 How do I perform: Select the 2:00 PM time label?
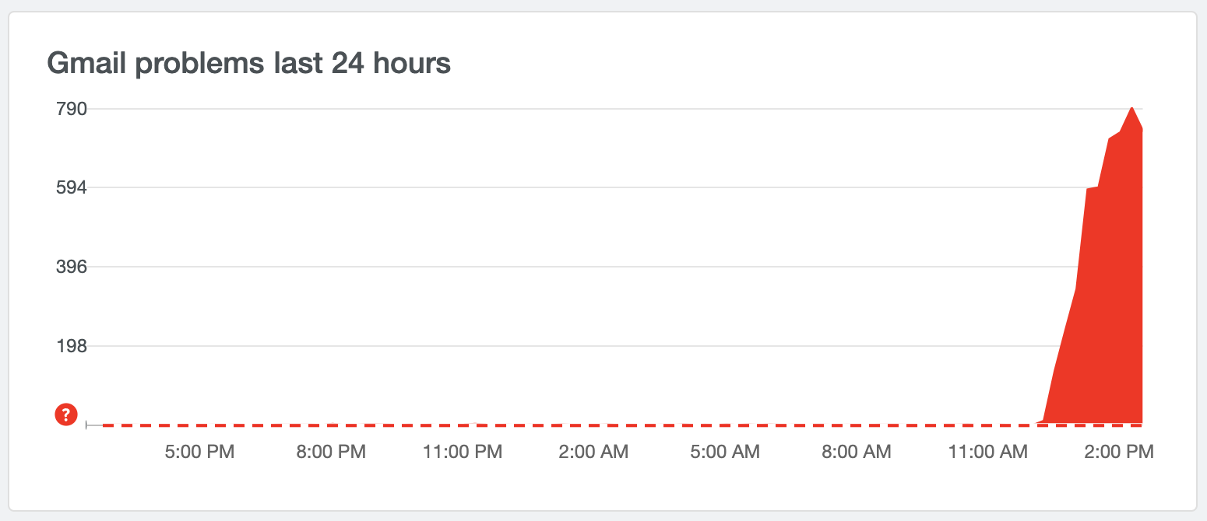pyautogui.click(x=1118, y=452)
